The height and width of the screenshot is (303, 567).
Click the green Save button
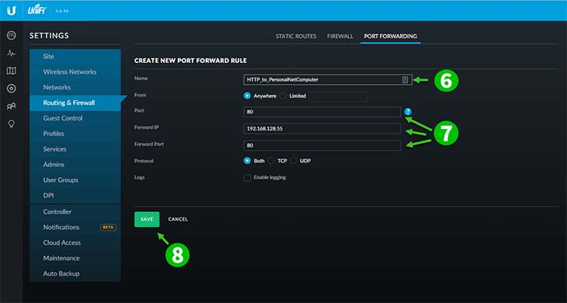click(146, 219)
